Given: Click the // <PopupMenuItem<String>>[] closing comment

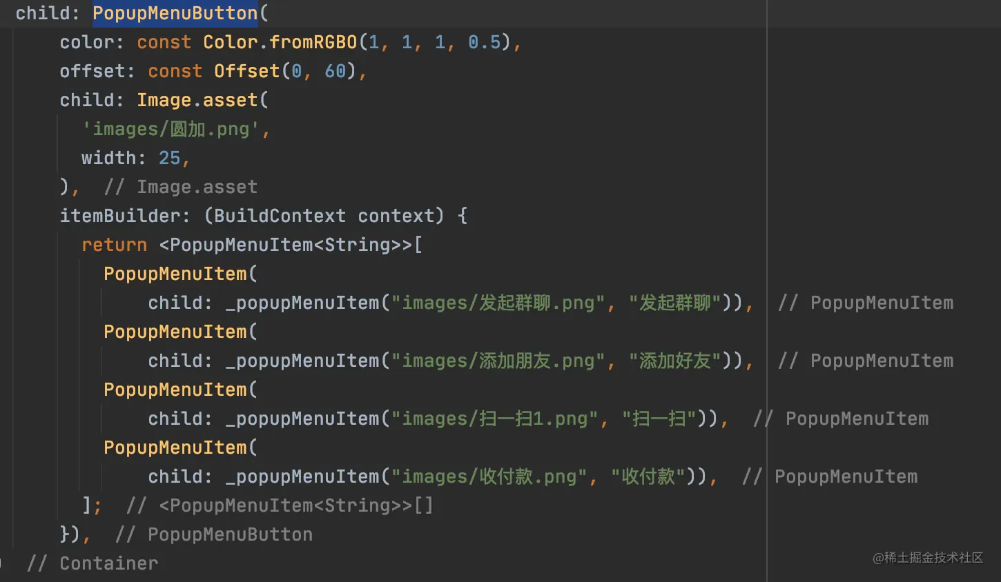Looking at the screenshot, I should coord(280,505).
